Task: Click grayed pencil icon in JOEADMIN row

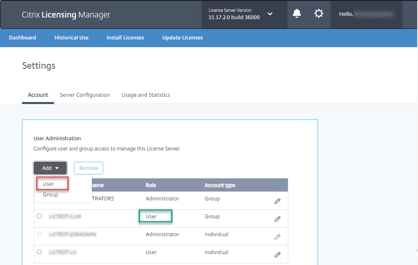Action: point(277,237)
